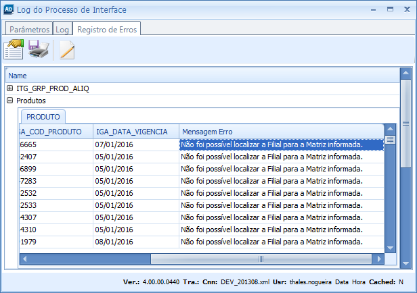Viewport: 417px width, 293px height.
Task: Switch to the Log tab
Action: 62,29
